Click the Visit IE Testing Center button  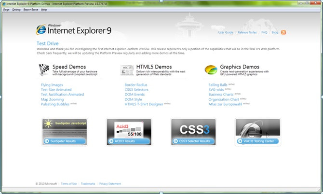[257, 141]
